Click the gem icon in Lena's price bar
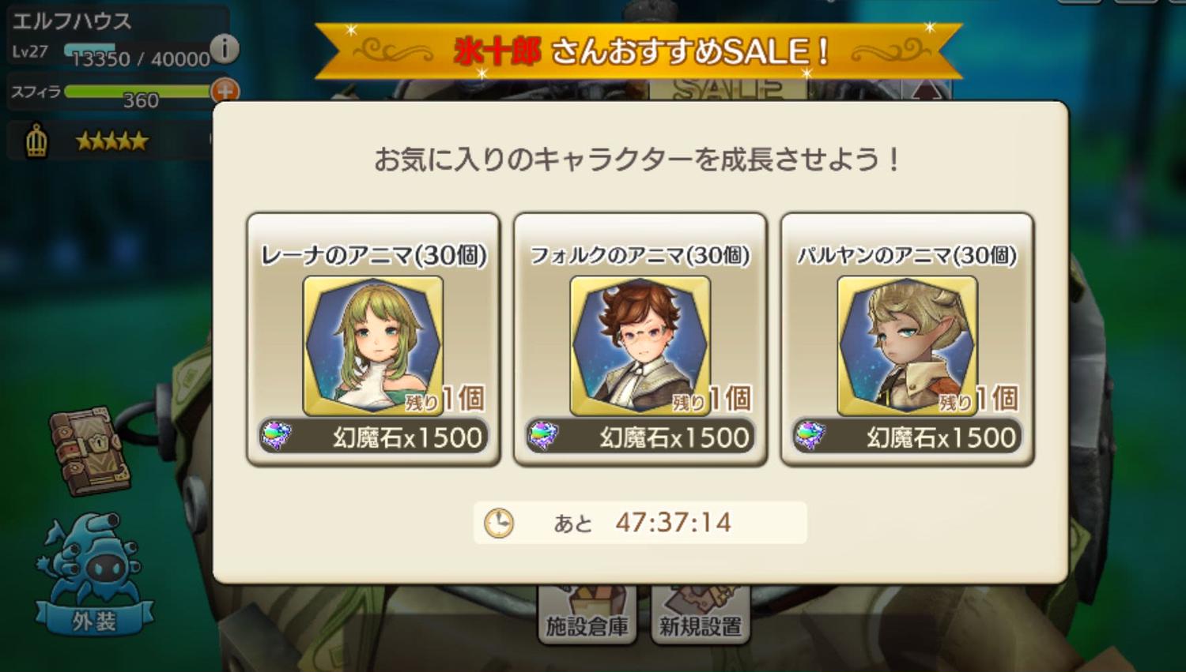The height and width of the screenshot is (672, 1186). pyautogui.click(x=277, y=435)
